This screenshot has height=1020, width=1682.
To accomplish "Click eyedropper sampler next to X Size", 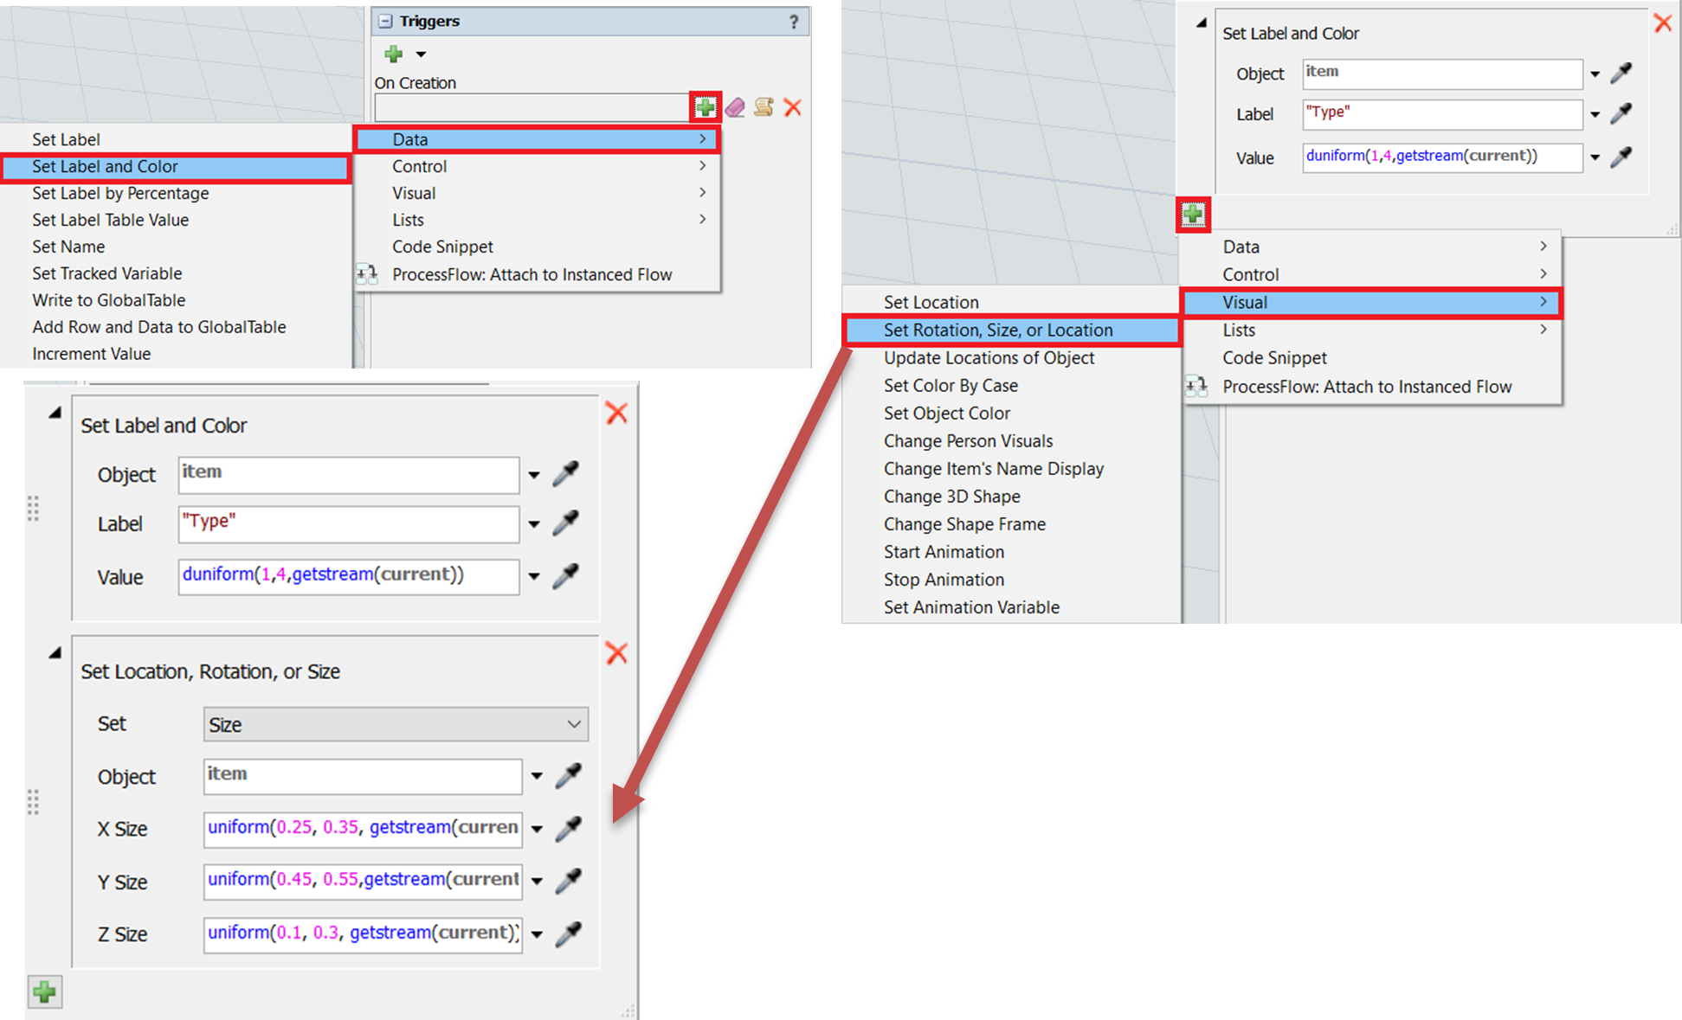I will tap(568, 828).
